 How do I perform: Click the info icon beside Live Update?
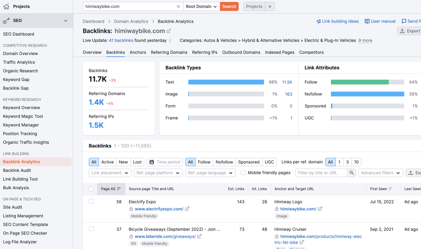tap(170, 41)
